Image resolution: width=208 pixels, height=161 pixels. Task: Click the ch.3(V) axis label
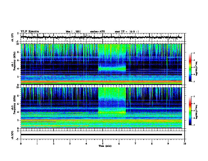coord(13,135)
